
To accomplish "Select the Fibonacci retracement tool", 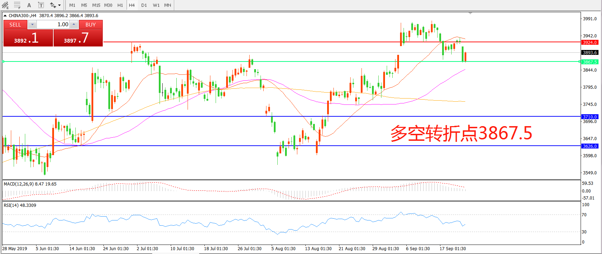I will [x=17, y=5].
